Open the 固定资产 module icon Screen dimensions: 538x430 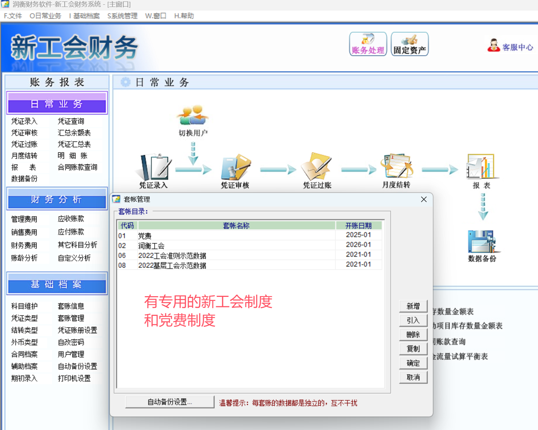pos(409,44)
